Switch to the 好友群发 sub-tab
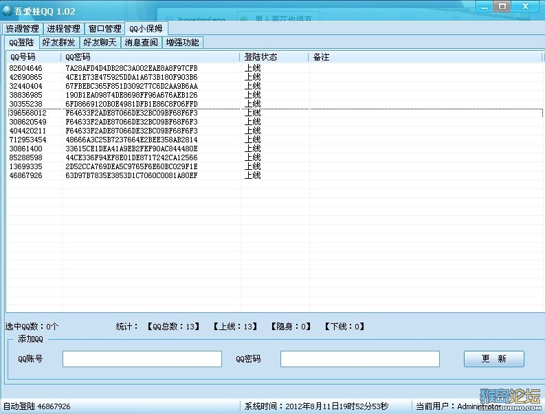 coord(58,43)
